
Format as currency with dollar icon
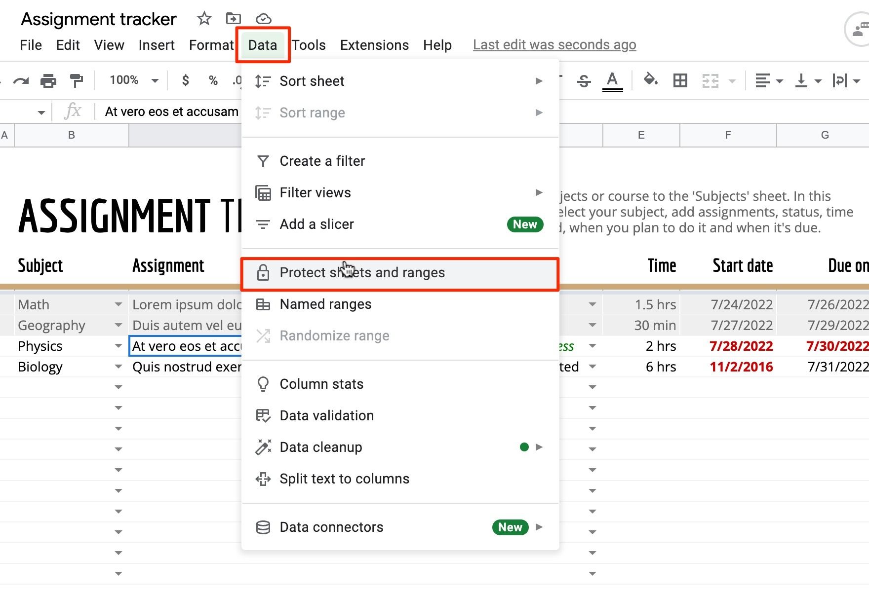(x=186, y=80)
